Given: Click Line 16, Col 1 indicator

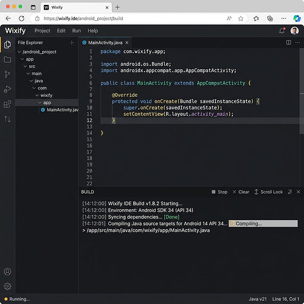Looking at the screenshot, I should pyautogui.click(x=286, y=299).
